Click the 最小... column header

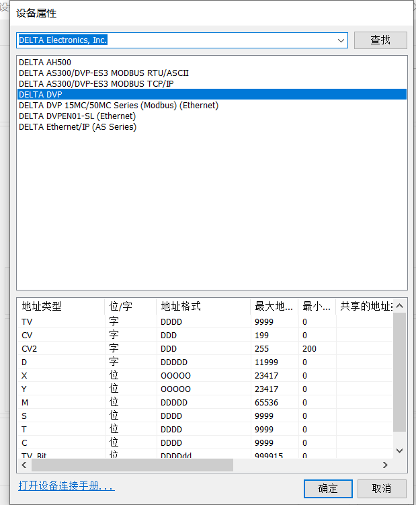(x=317, y=306)
